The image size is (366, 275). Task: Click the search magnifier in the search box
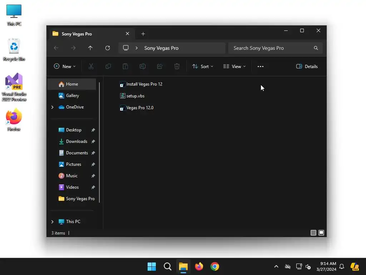(x=316, y=48)
